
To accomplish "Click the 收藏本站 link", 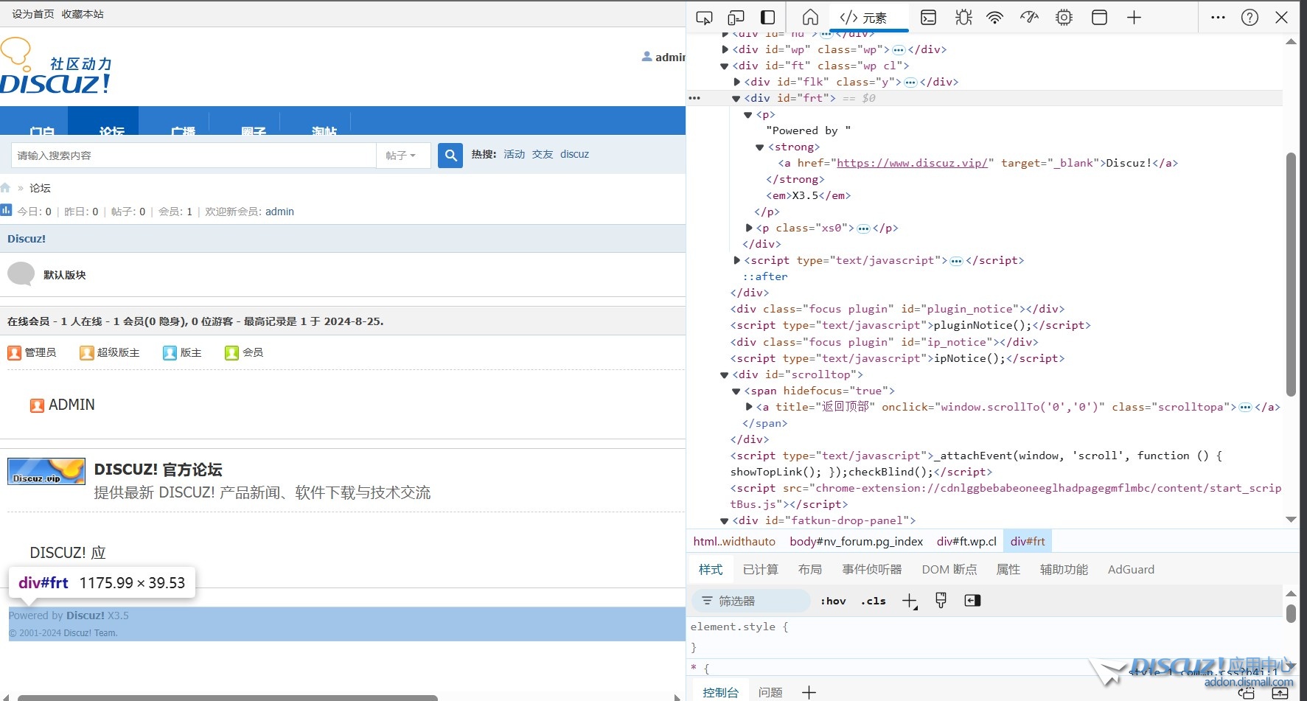I will pos(83,14).
